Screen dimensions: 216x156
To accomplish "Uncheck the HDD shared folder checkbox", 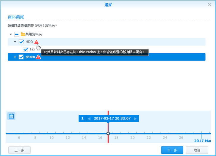I will pos(21,42).
